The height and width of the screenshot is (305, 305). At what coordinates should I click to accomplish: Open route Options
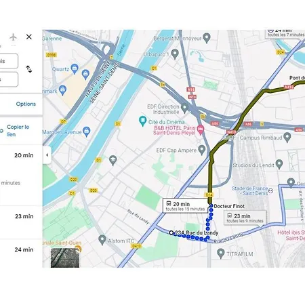pyautogui.click(x=26, y=104)
